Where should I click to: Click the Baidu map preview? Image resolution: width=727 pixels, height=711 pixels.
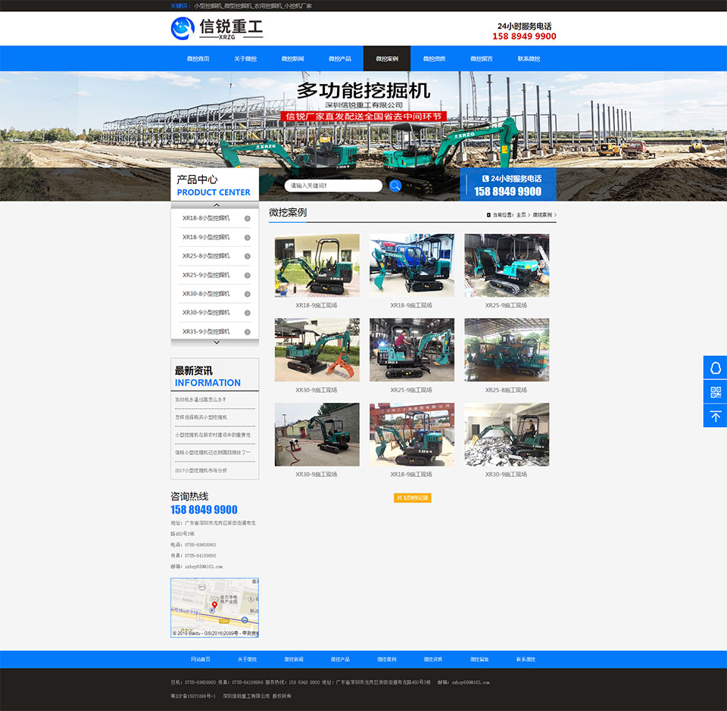pos(214,607)
